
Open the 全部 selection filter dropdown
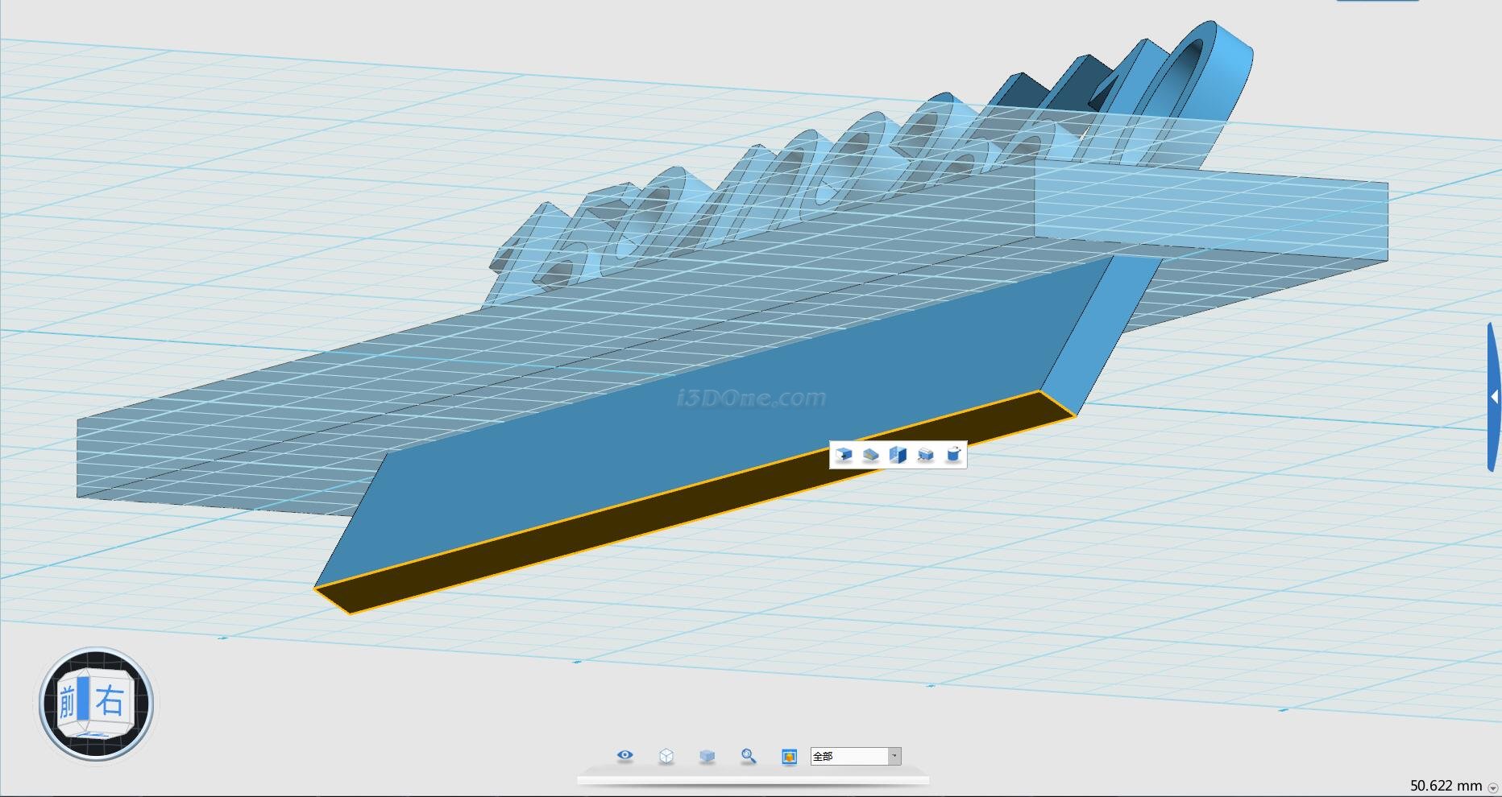coord(856,756)
